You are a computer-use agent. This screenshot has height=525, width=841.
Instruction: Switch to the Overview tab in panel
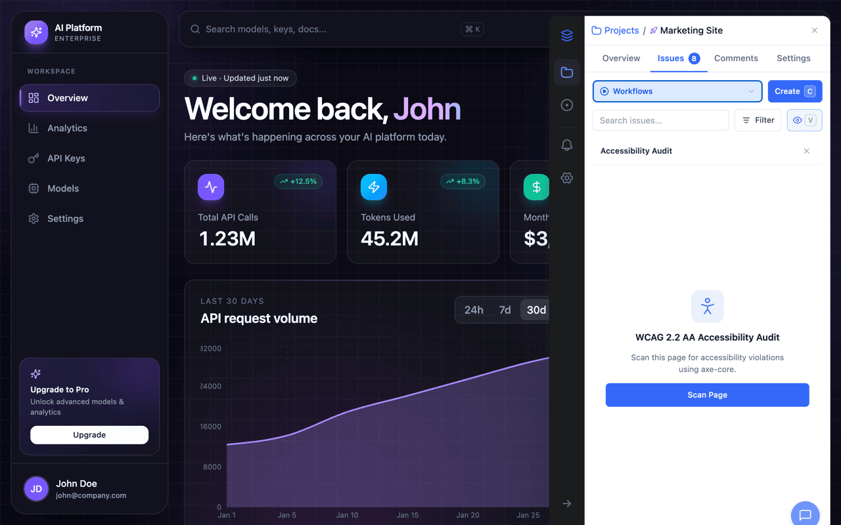click(621, 58)
